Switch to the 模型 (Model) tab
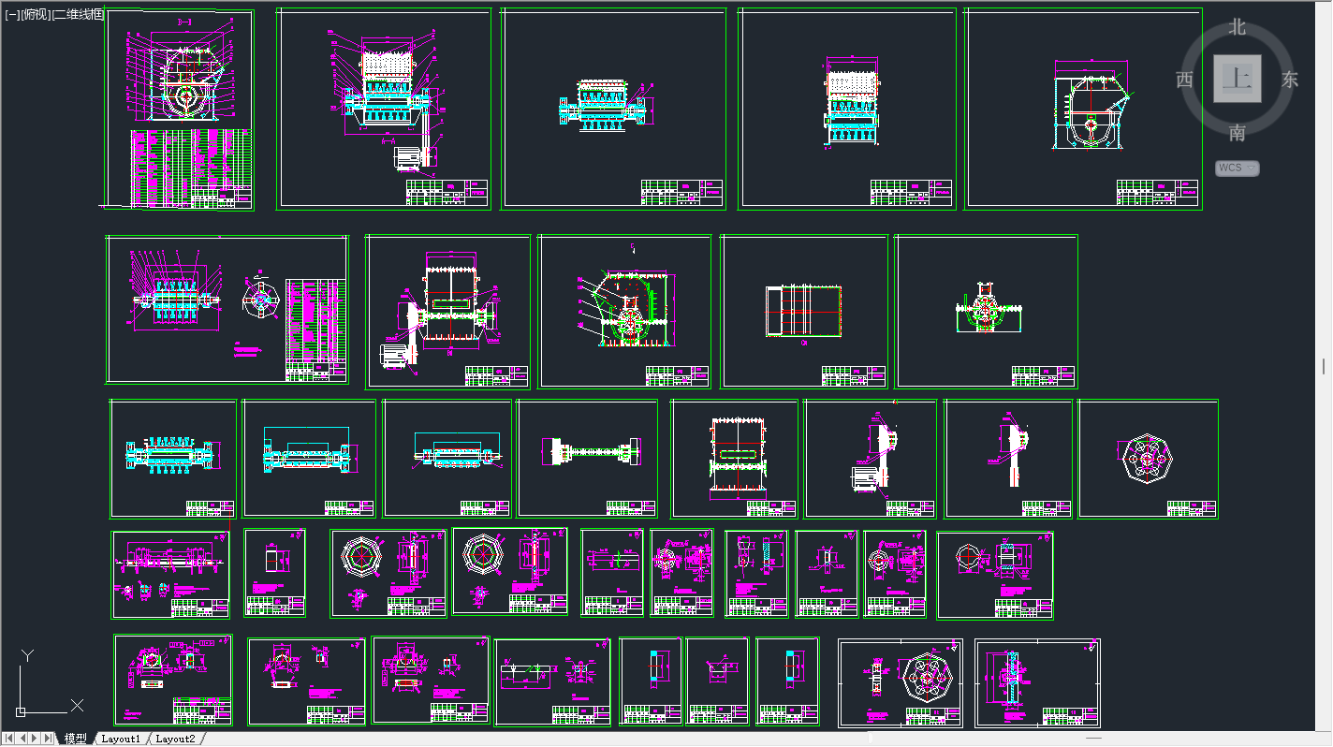This screenshot has height=747, width=1333. [75, 740]
